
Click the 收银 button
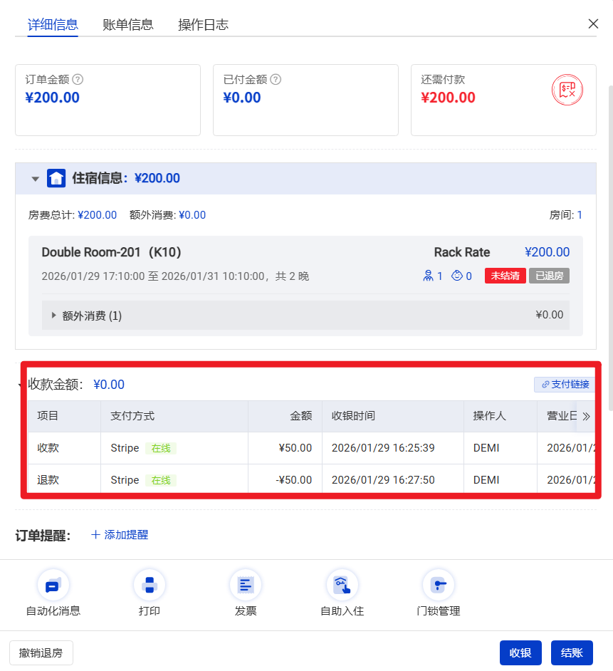[520, 652]
